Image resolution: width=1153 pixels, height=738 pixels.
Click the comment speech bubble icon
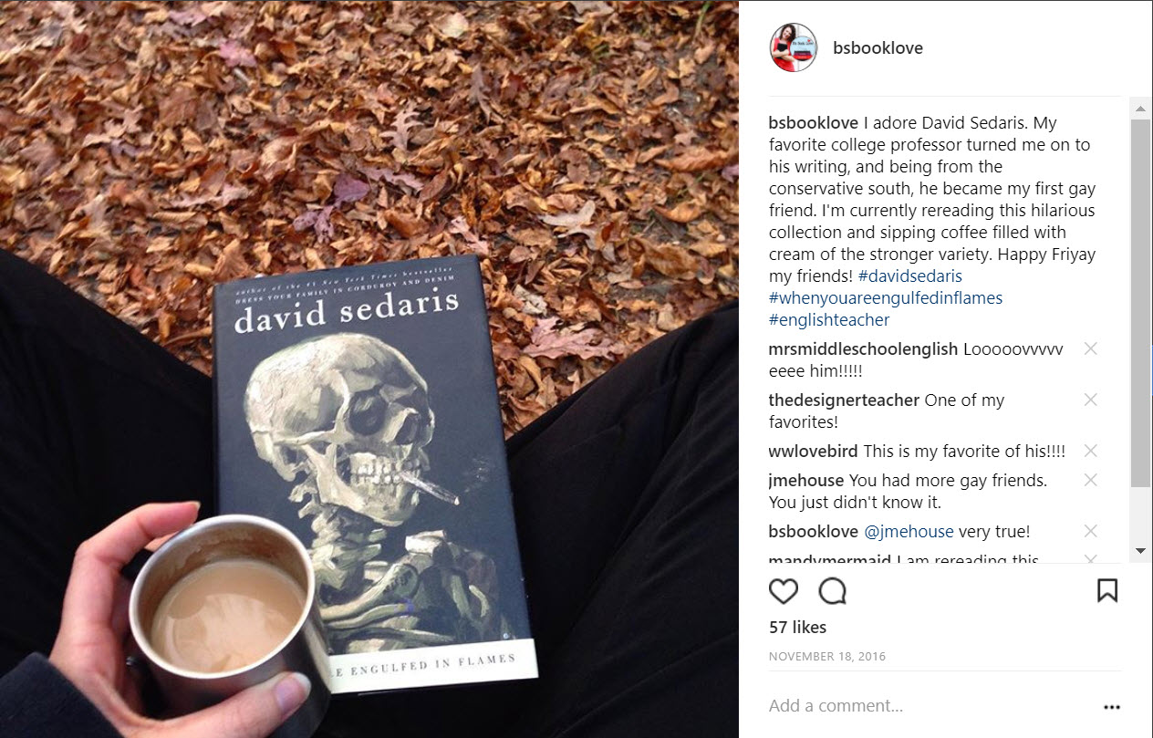pyautogui.click(x=832, y=591)
